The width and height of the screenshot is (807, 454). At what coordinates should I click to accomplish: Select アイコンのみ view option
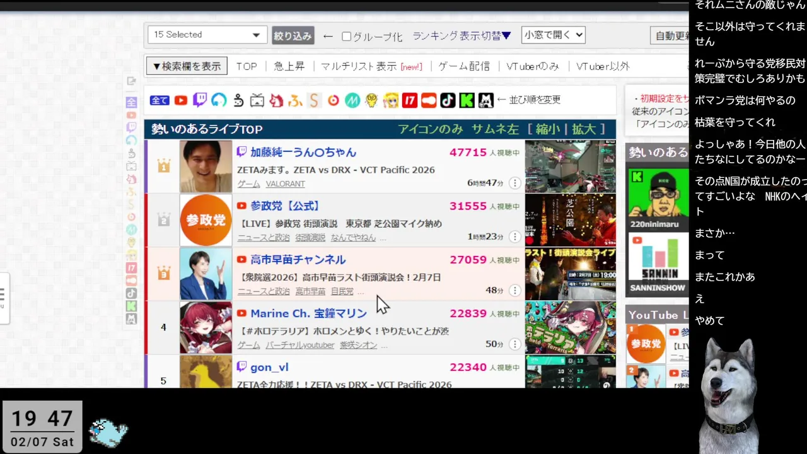(x=430, y=129)
